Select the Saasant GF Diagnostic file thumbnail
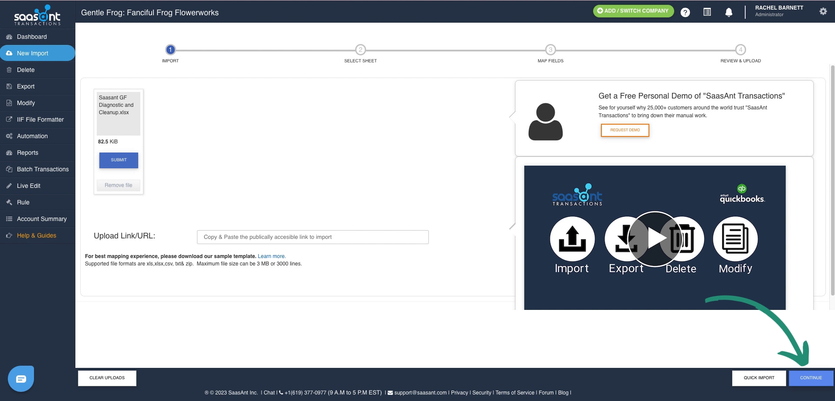The image size is (835, 401). tap(119, 113)
